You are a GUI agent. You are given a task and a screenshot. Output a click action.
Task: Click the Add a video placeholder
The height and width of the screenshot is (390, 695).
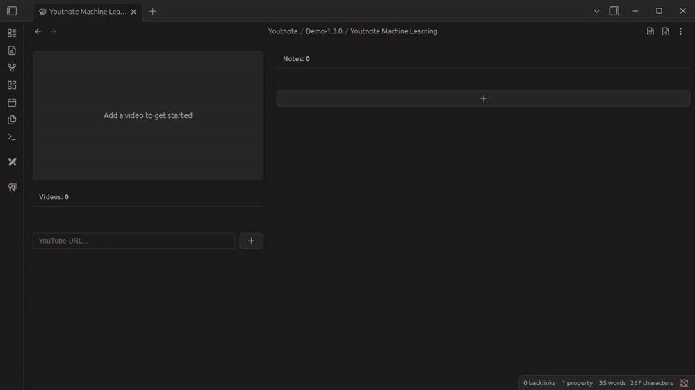coord(148,115)
